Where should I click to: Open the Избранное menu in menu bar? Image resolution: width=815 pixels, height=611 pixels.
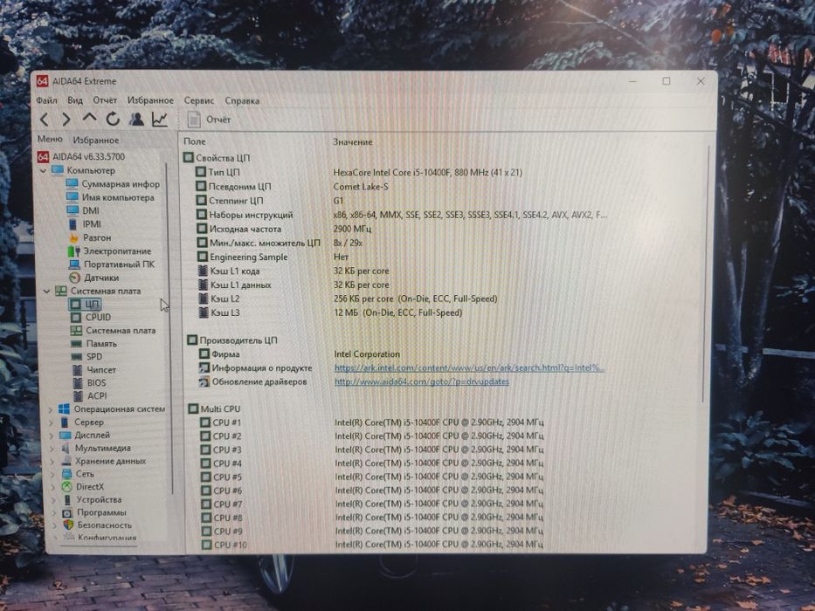150,100
